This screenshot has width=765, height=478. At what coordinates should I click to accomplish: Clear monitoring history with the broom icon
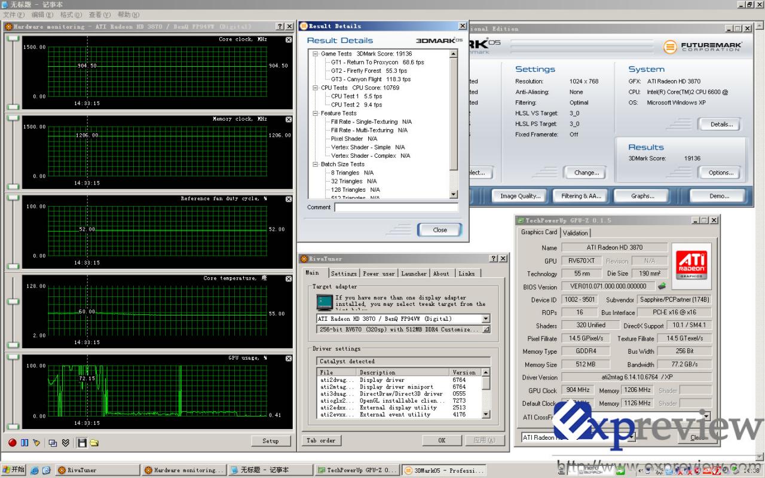36,443
